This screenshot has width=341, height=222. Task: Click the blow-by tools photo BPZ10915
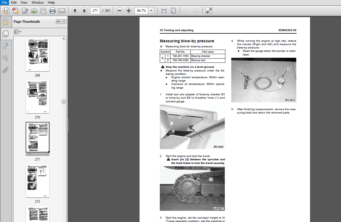coord(264,80)
